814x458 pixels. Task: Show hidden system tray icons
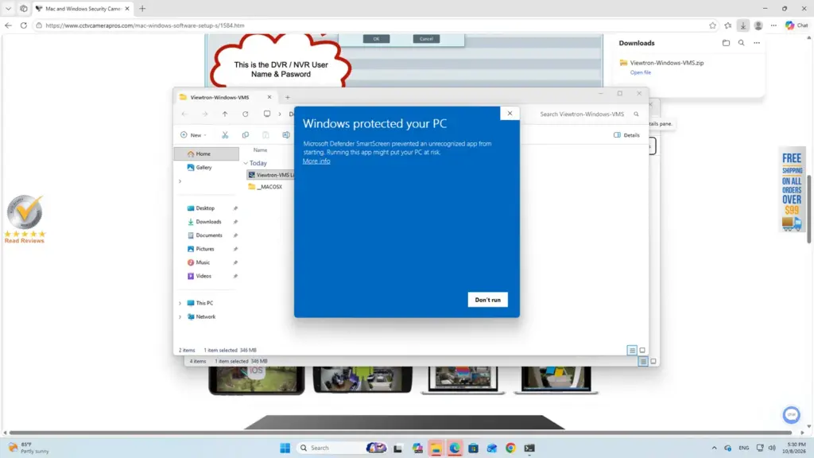pos(715,448)
